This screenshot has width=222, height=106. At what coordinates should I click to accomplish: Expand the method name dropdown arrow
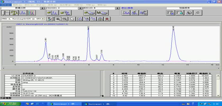point(118,8)
